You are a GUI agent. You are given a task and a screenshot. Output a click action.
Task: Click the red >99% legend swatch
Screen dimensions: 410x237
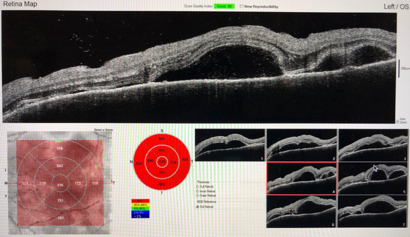(x=140, y=201)
